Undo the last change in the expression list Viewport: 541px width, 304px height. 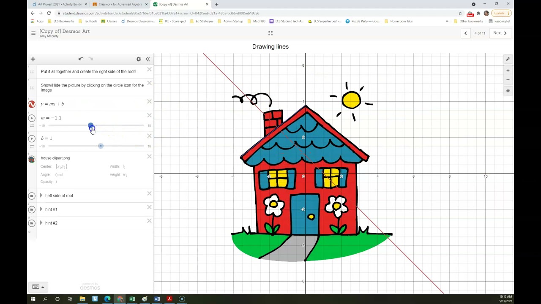coord(81,59)
